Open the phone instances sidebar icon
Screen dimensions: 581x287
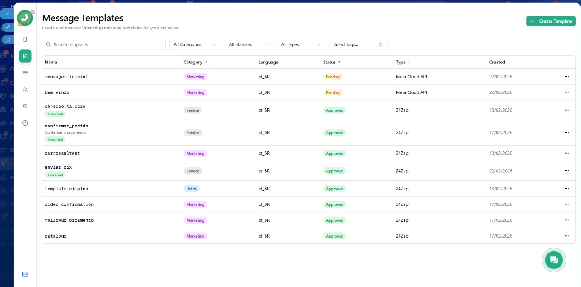pos(25,39)
